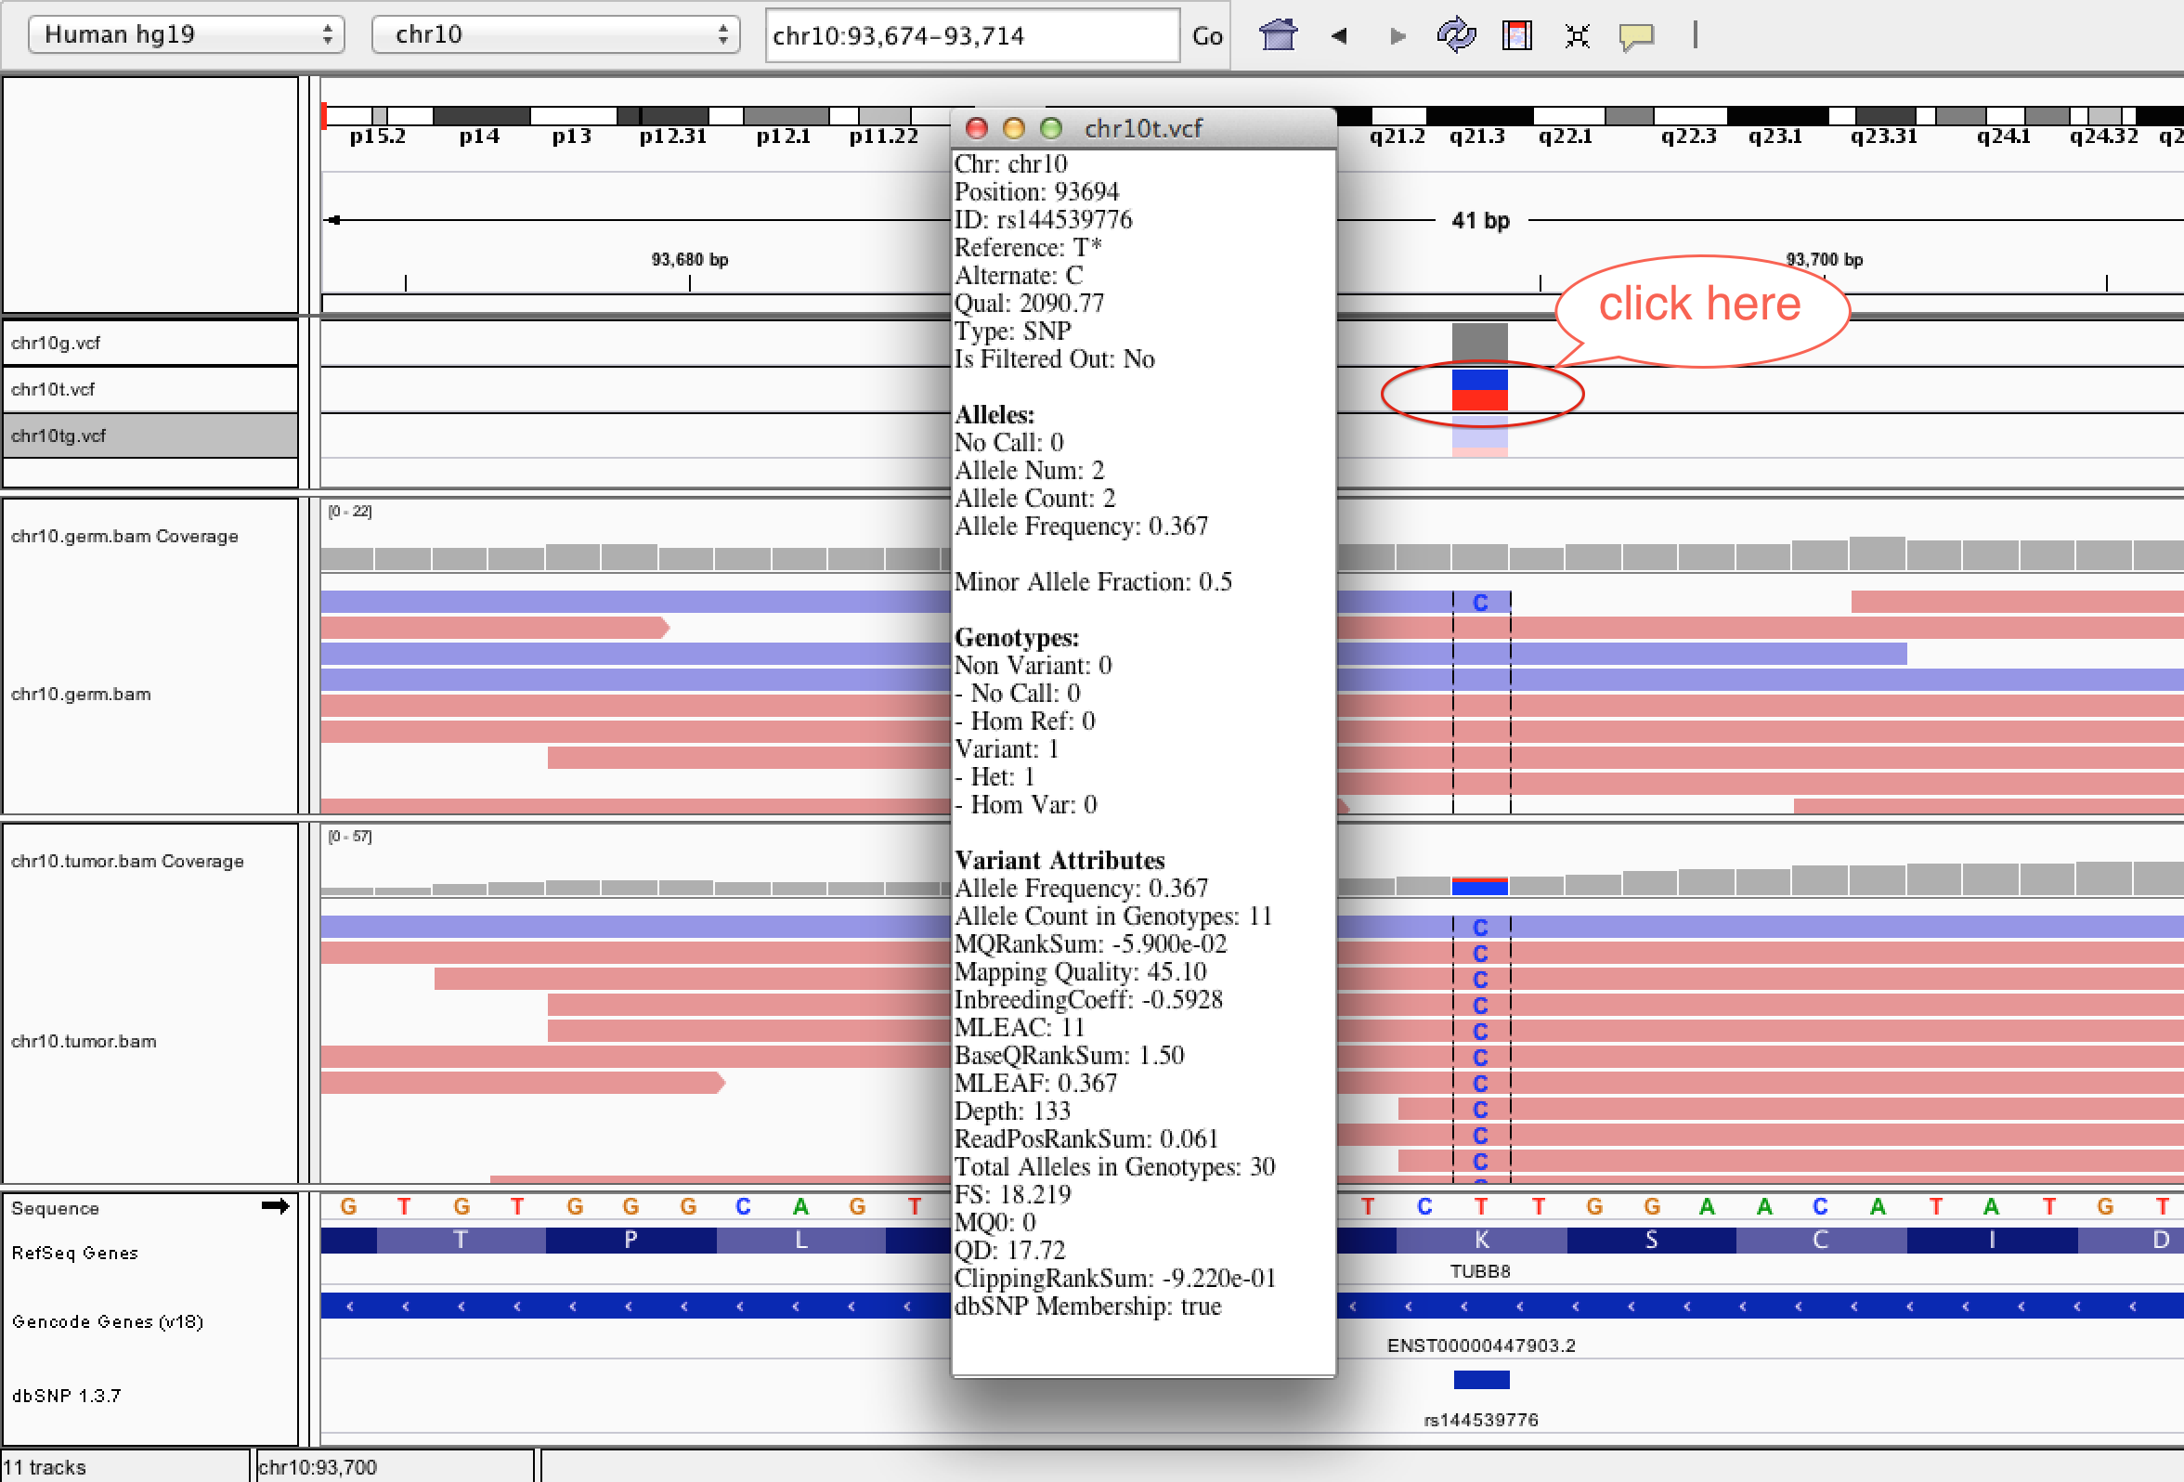Select the Gencode Genes (v18) track label
Image resolution: width=2184 pixels, height=1482 pixels.
[107, 1321]
